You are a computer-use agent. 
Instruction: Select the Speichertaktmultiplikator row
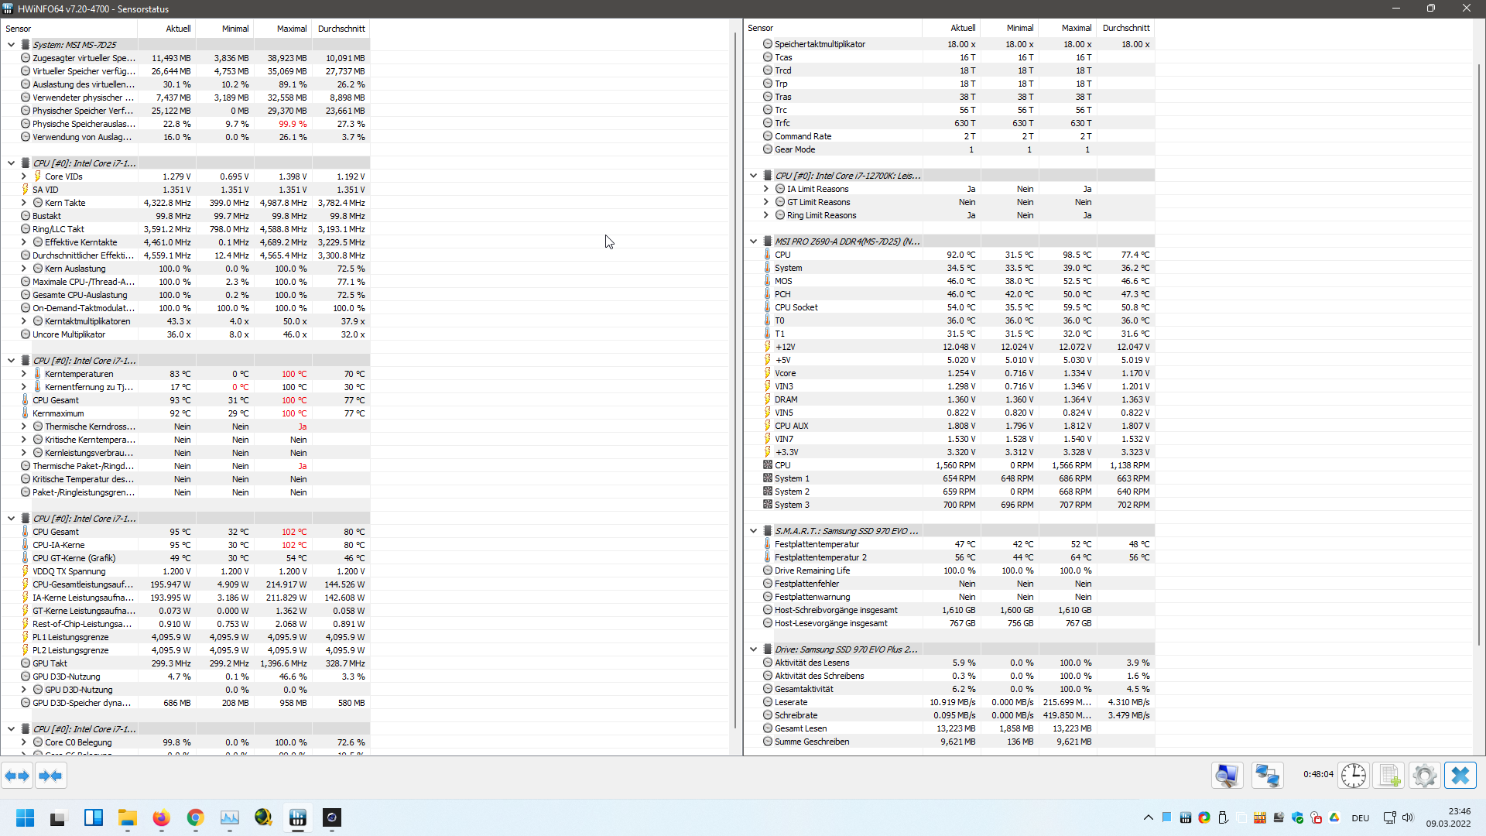click(x=949, y=44)
